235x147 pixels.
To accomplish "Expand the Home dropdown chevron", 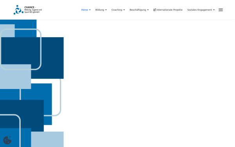I will point(90,10).
